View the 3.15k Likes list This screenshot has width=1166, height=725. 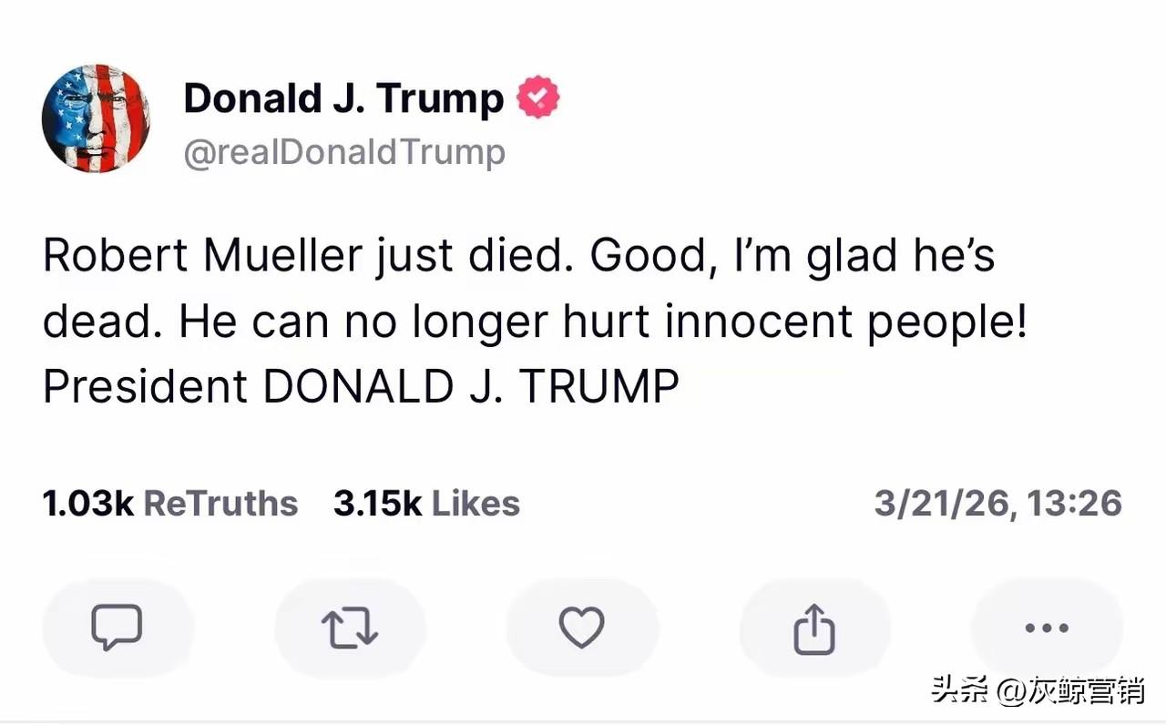(426, 503)
